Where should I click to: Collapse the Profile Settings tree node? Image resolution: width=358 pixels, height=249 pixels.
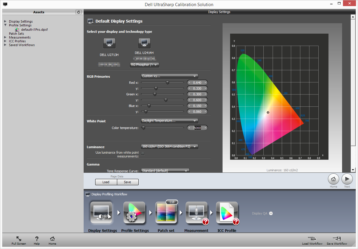click(x=5, y=25)
